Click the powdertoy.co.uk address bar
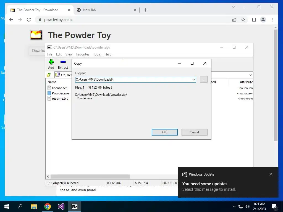283x212 pixels. (133, 20)
